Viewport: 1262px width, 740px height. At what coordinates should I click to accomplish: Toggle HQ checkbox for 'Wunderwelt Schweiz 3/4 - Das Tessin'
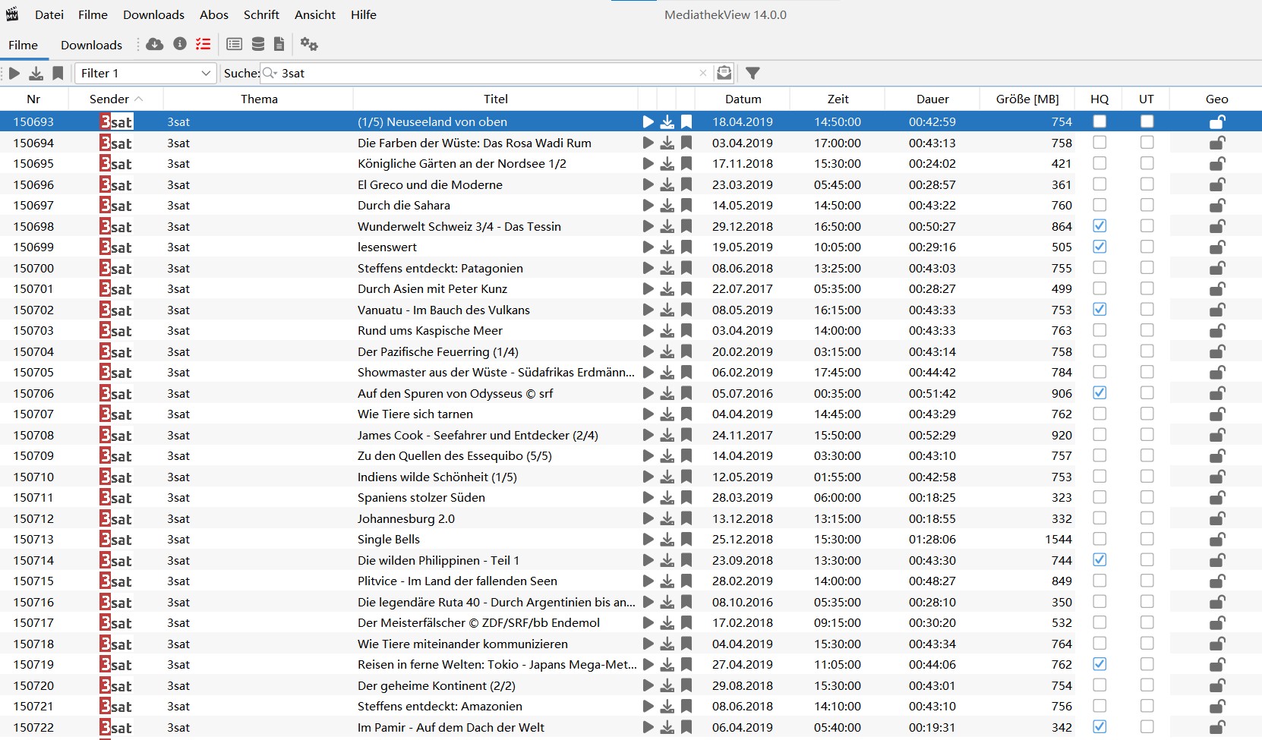tap(1100, 225)
